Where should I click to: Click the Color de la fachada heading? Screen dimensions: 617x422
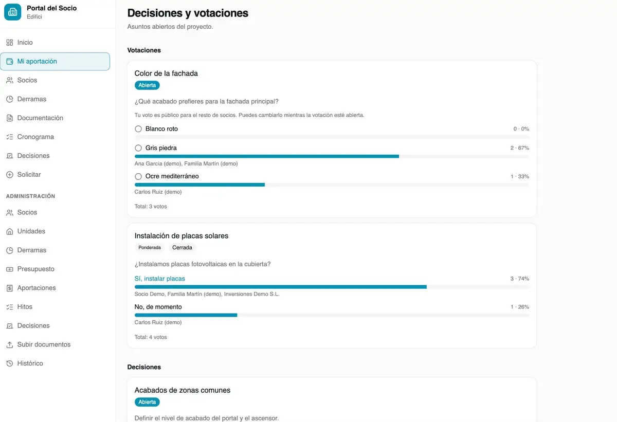(x=166, y=74)
